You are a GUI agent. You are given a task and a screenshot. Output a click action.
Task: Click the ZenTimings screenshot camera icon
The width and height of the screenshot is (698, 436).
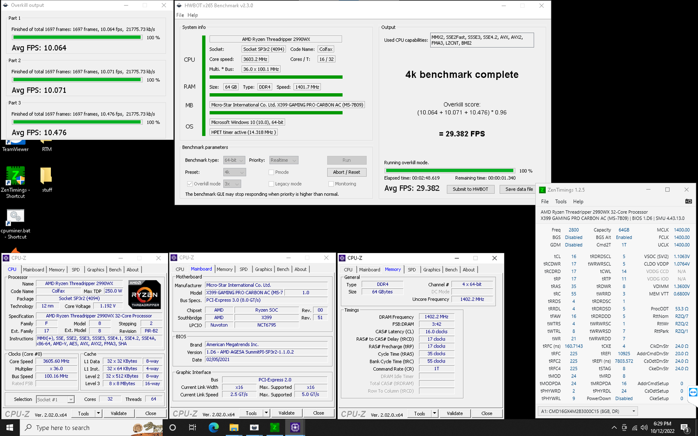point(689,201)
